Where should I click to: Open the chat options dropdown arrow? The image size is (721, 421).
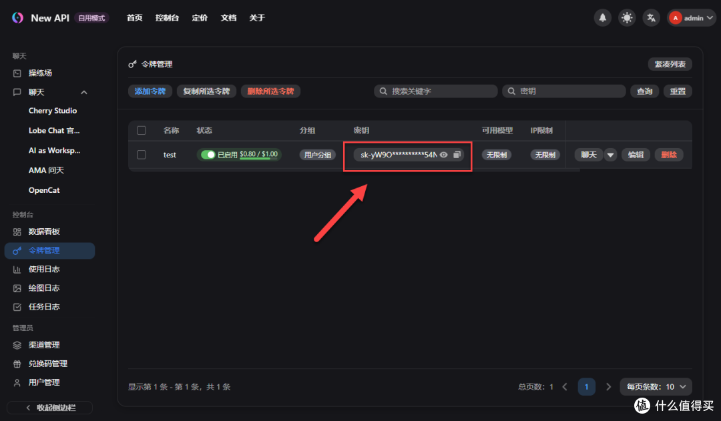pyautogui.click(x=610, y=155)
